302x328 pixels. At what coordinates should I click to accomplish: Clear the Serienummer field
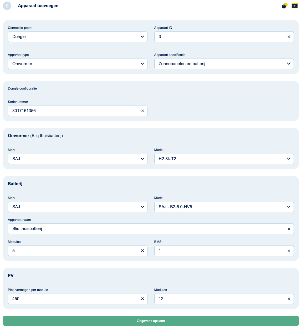pos(142,111)
